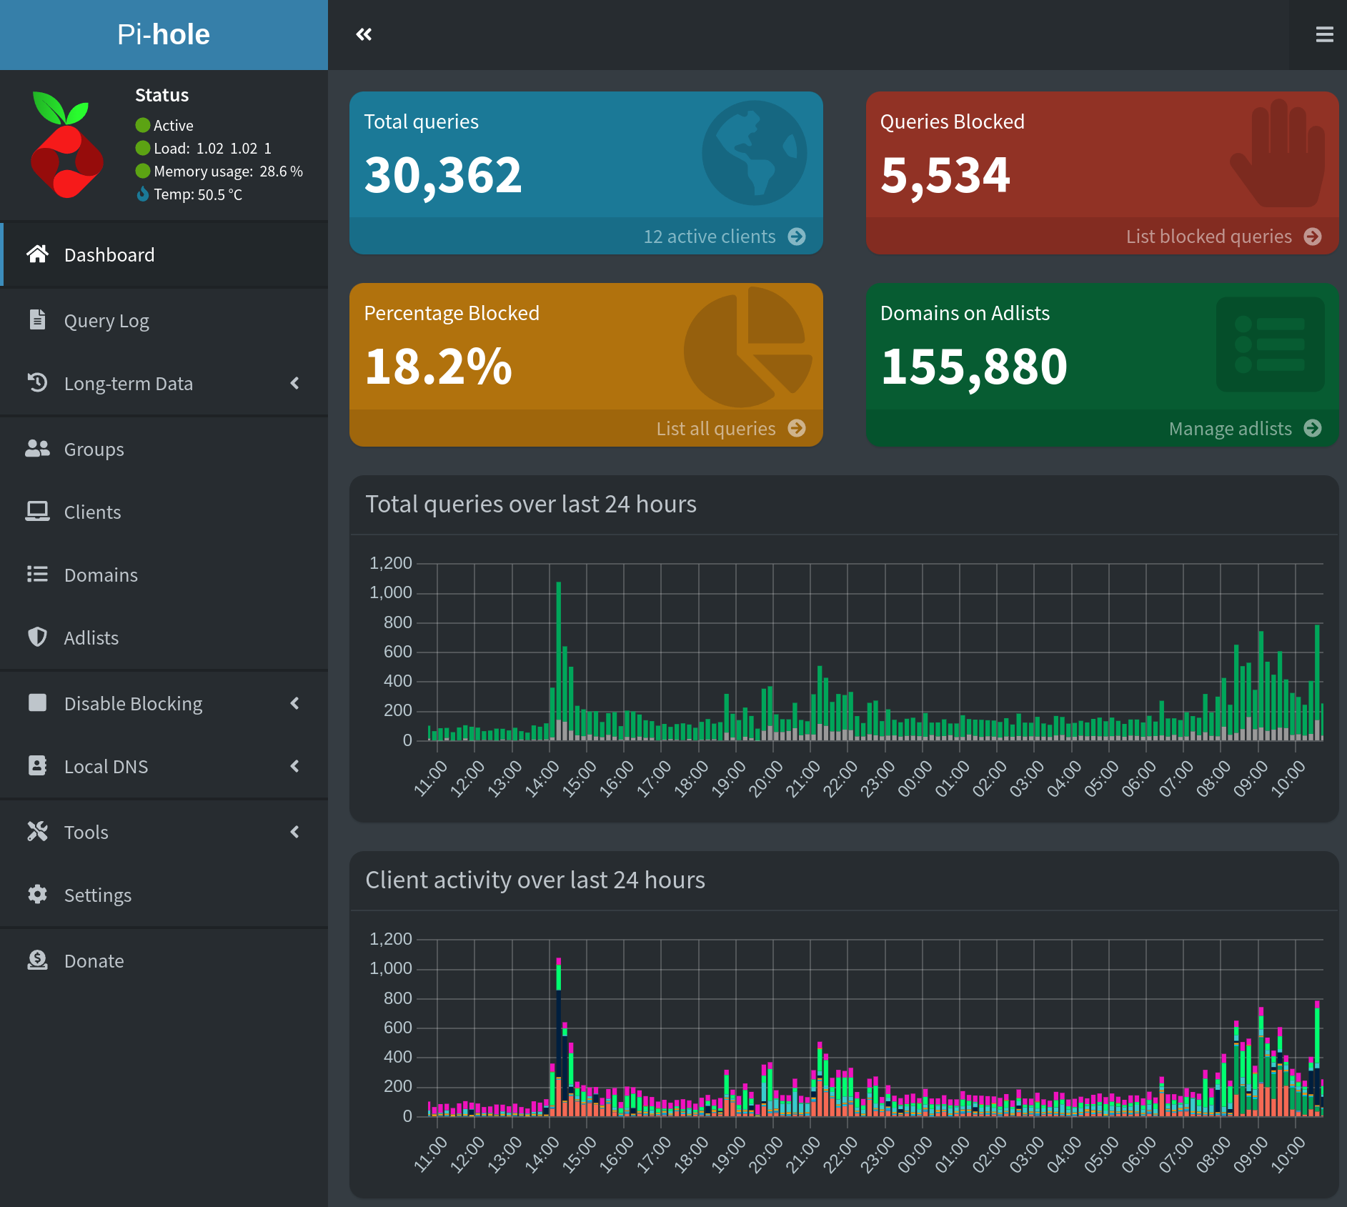
Task: Expand the Disable Blocking options
Action: 296,703
